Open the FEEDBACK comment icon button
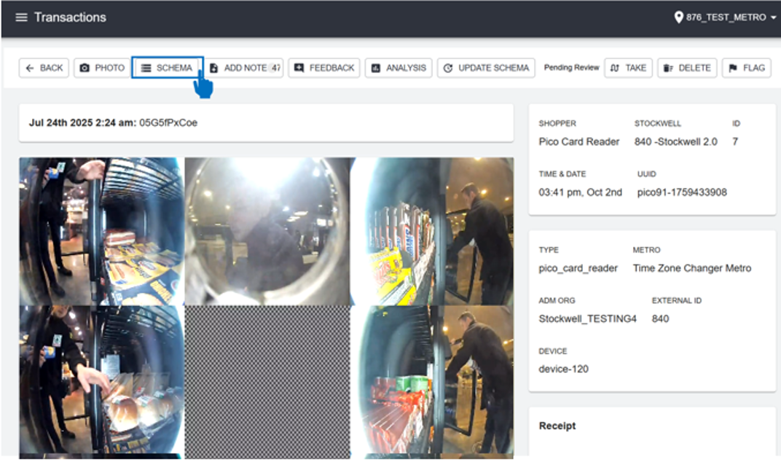 point(299,68)
